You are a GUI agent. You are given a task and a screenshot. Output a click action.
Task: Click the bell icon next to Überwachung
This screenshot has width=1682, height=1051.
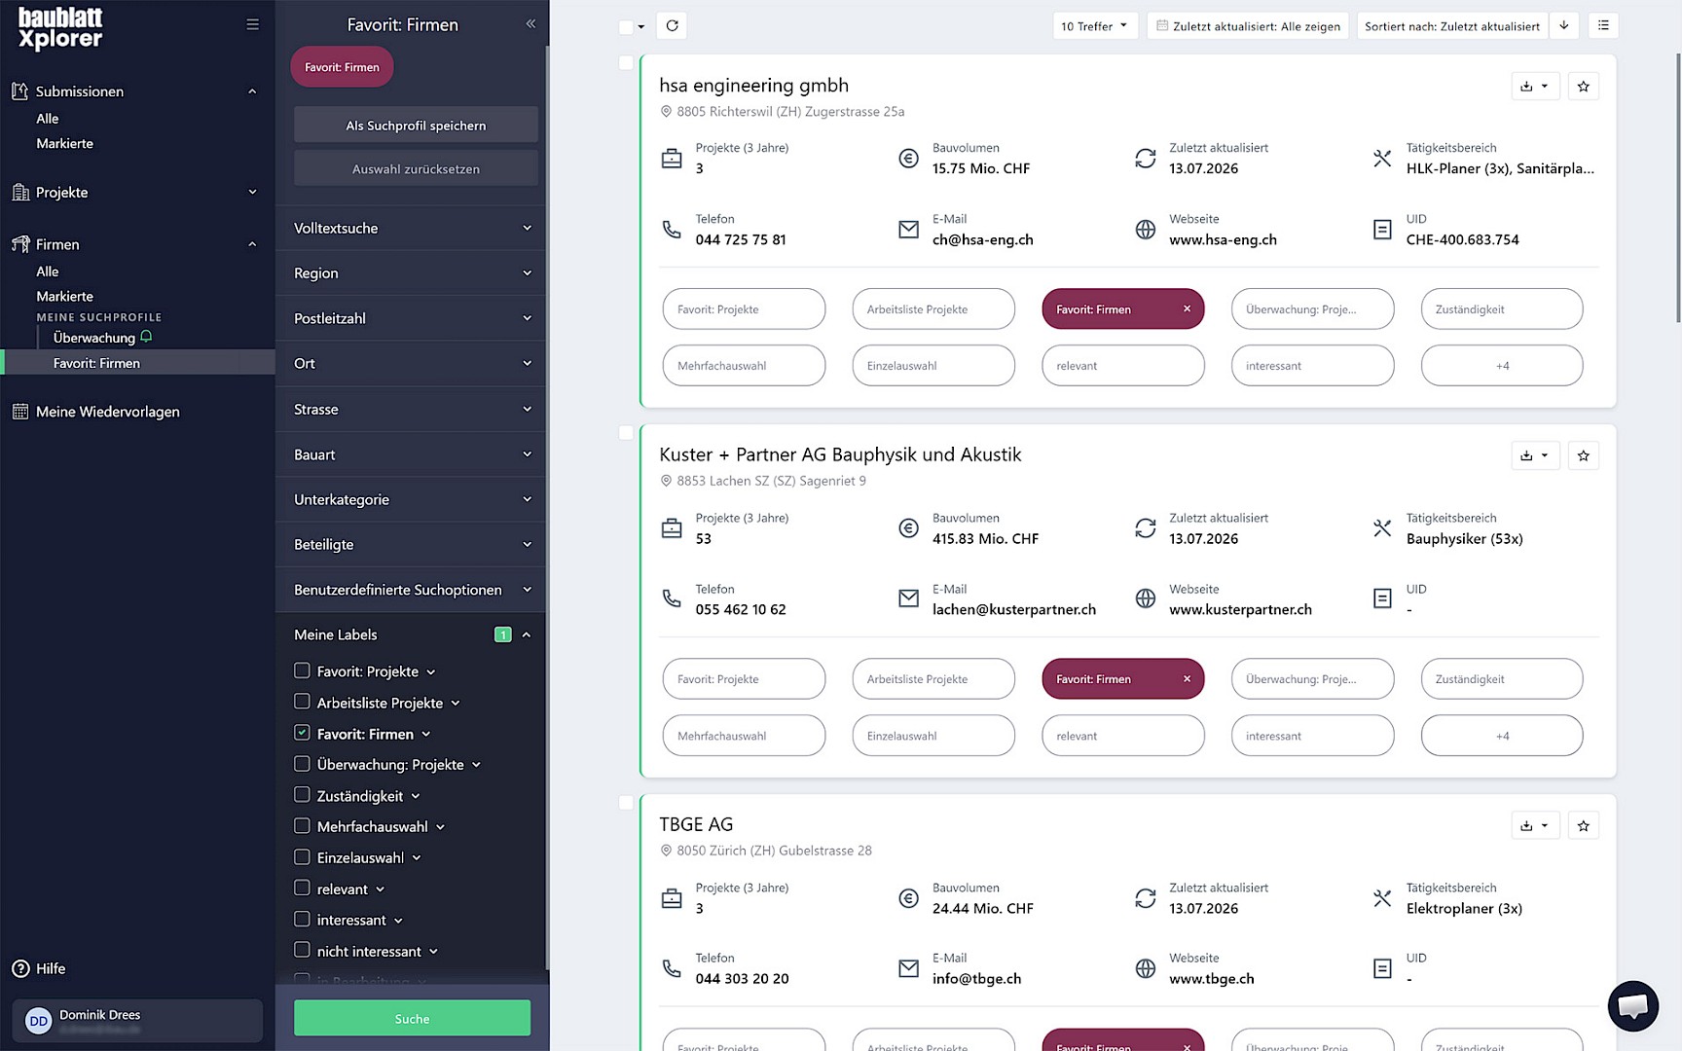[x=146, y=337]
